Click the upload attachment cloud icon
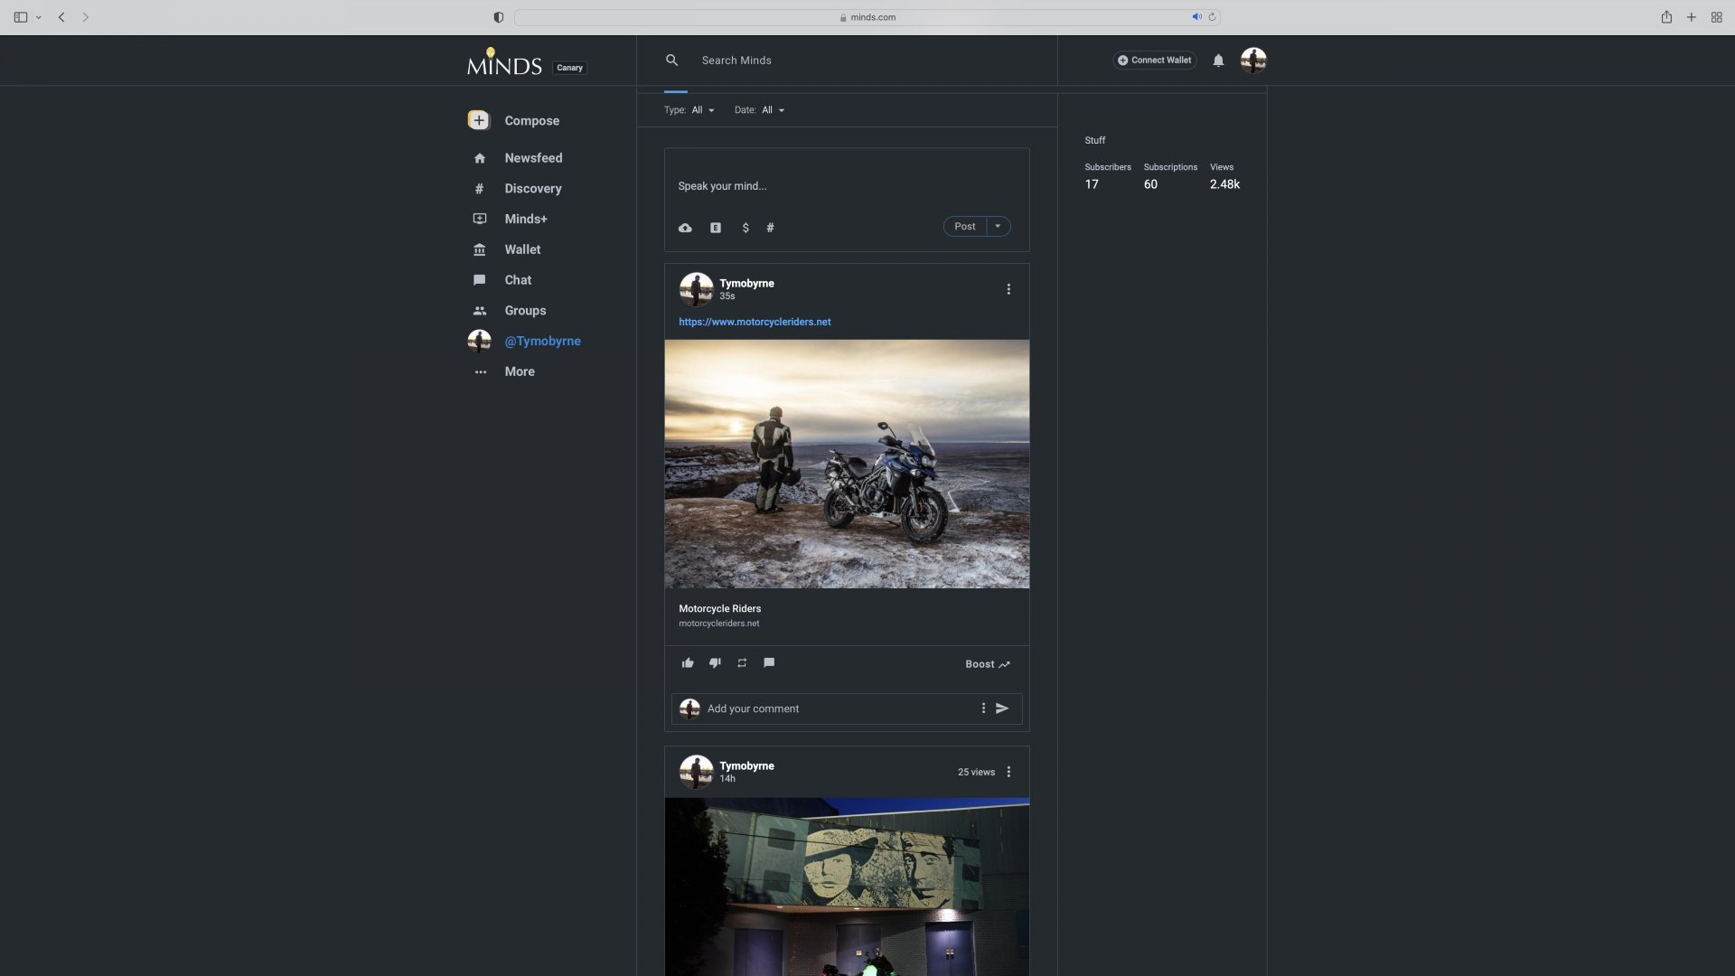 point(685,228)
